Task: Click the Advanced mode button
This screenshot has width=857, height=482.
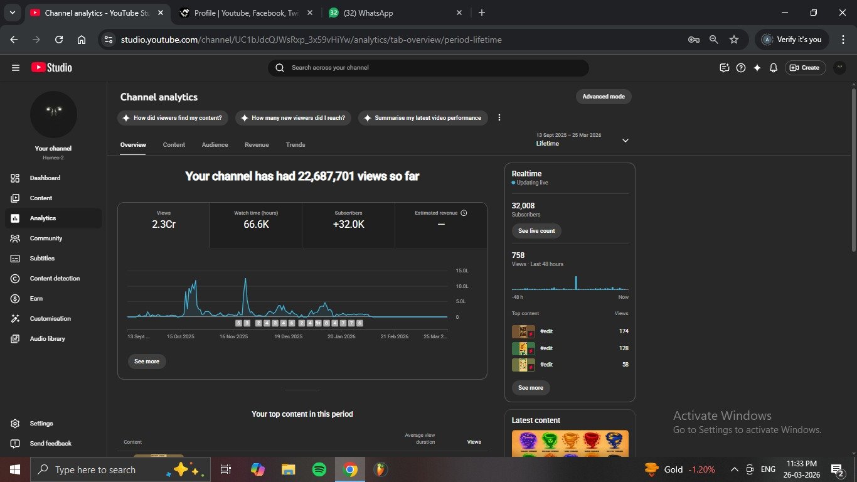Action: click(604, 97)
